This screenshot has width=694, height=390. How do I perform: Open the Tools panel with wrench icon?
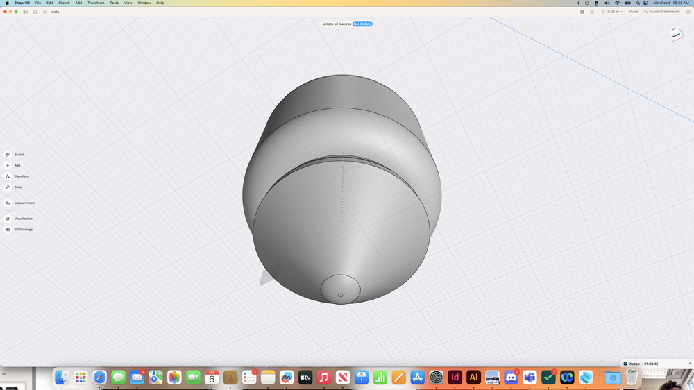[x=13, y=187]
